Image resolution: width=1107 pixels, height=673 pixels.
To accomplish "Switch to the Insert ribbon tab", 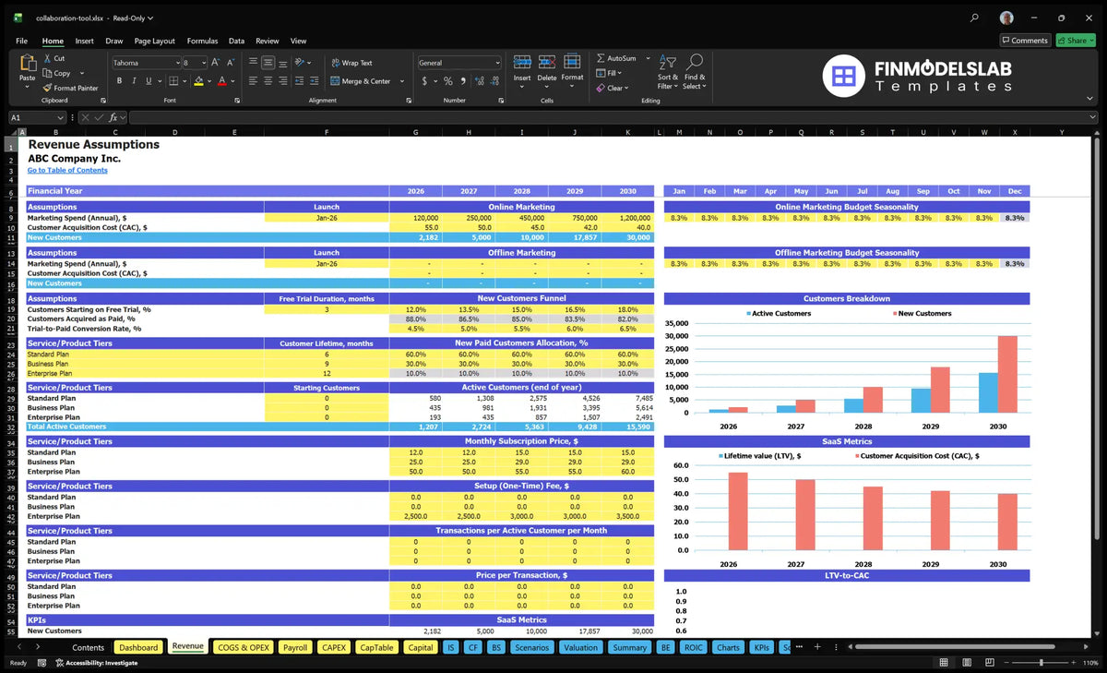I will (84, 41).
